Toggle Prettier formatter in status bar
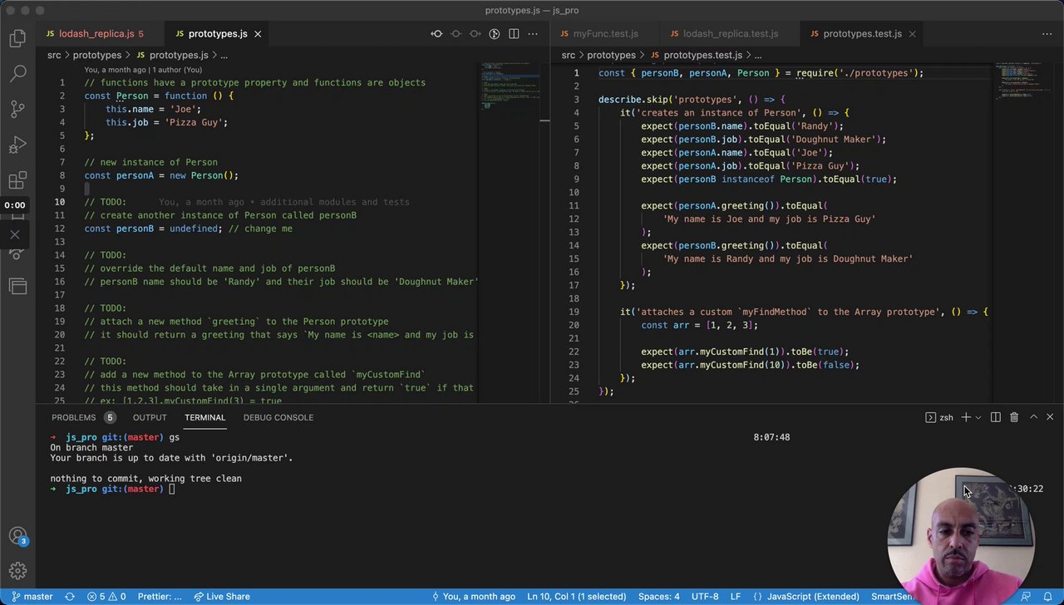Viewport: 1064px width, 605px height. click(160, 596)
